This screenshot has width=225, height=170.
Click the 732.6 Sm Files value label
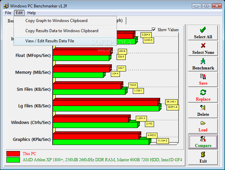133,85
